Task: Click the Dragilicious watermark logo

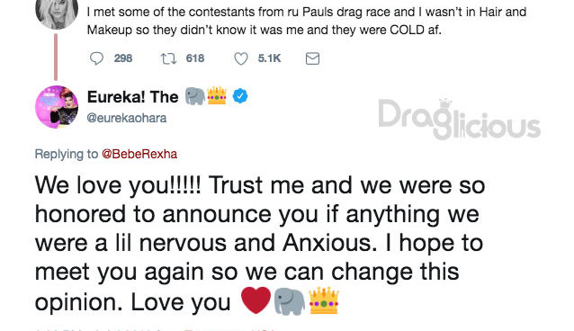Action: click(x=460, y=119)
